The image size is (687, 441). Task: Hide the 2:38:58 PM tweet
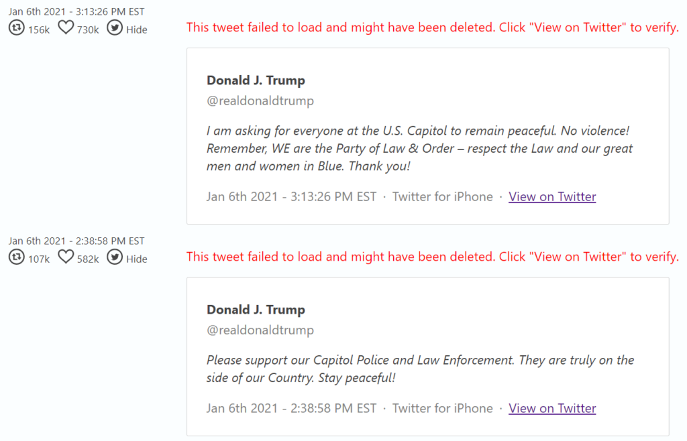point(136,259)
